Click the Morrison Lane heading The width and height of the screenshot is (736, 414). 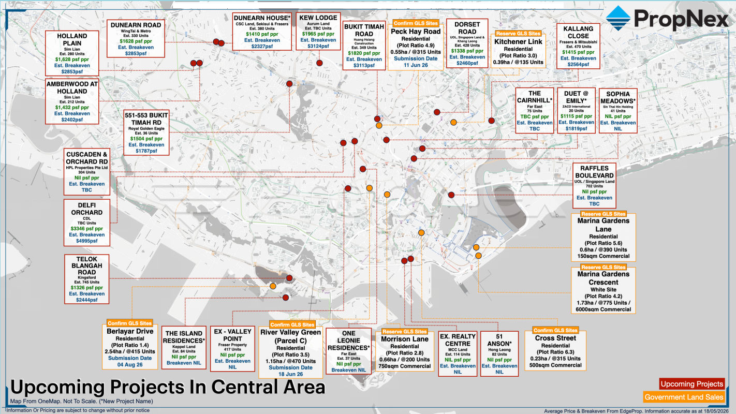point(406,339)
